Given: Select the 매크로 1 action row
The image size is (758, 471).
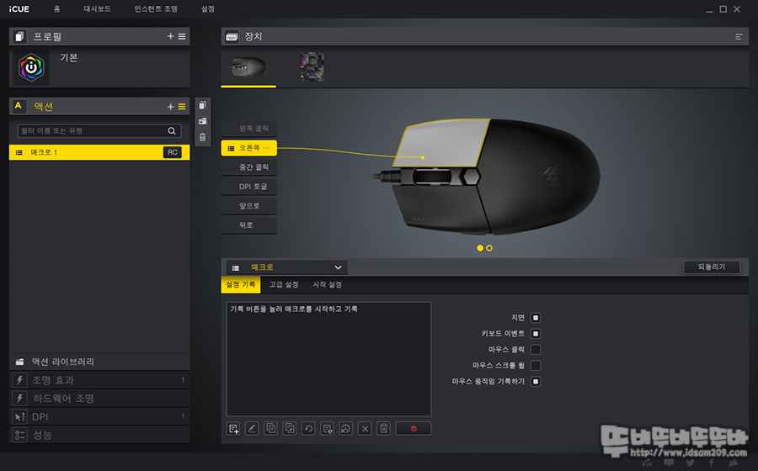Looking at the screenshot, I should [99, 152].
